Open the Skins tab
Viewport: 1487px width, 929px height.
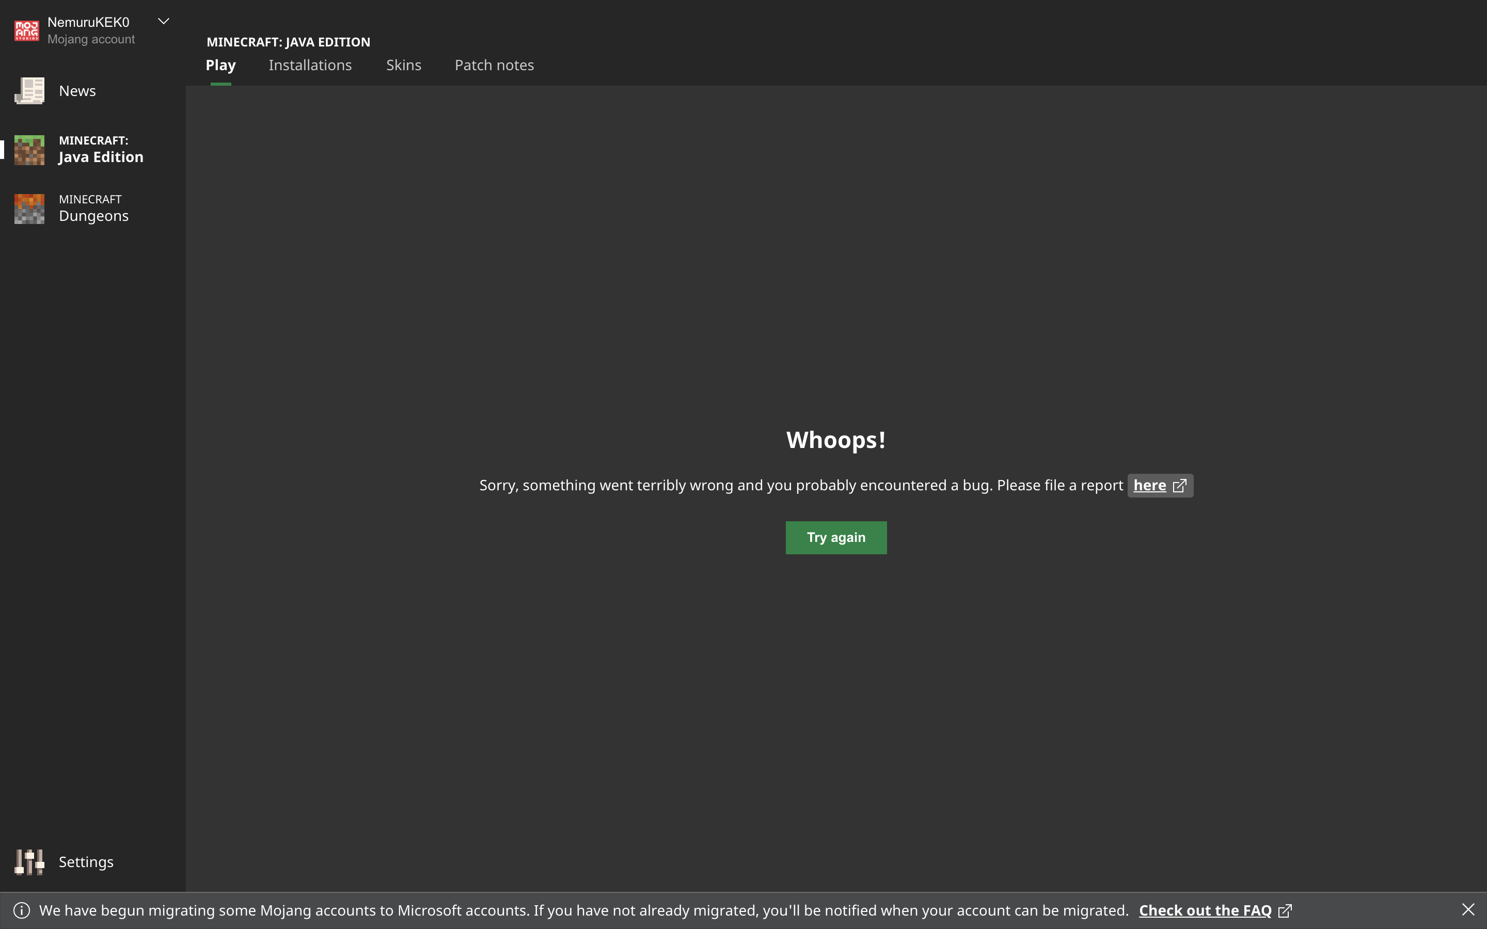coord(403,65)
